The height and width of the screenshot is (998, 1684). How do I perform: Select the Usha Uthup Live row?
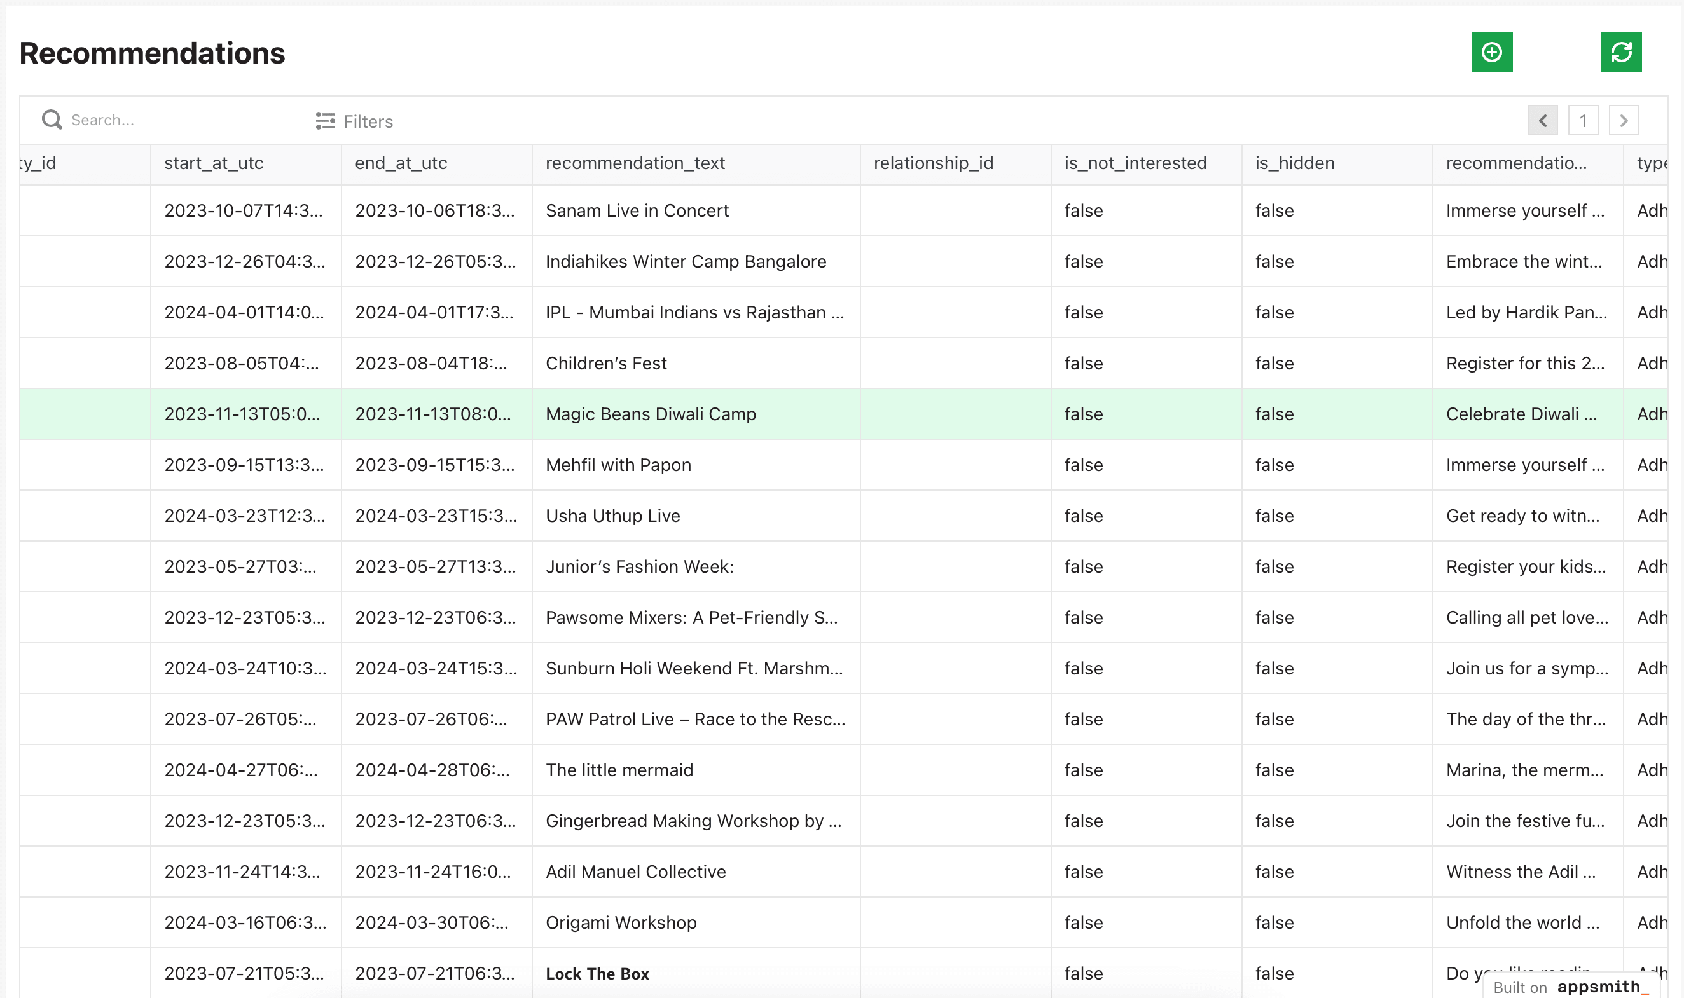612,516
